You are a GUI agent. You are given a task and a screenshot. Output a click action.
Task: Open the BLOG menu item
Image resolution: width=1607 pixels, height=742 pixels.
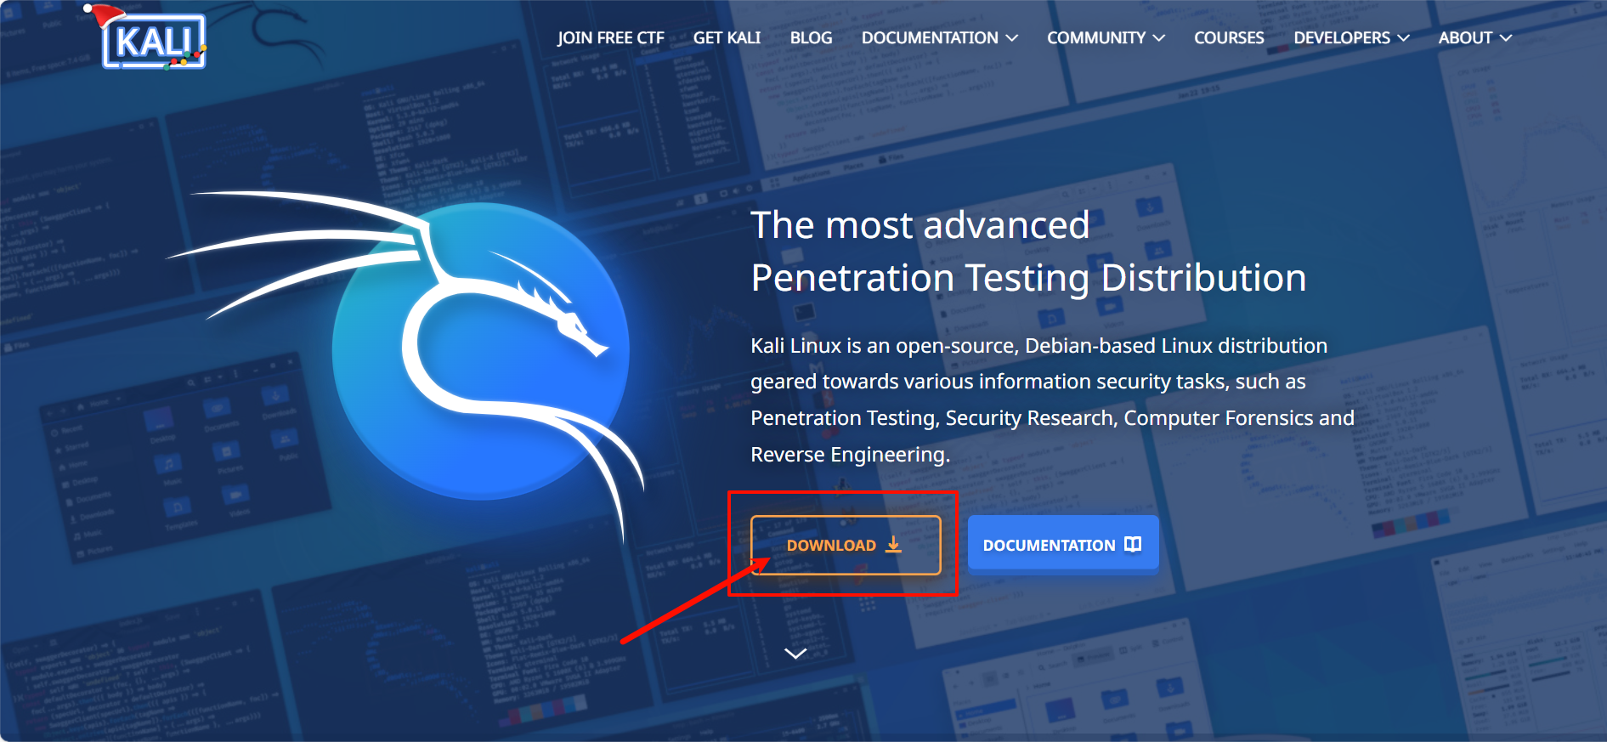[x=811, y=38]
